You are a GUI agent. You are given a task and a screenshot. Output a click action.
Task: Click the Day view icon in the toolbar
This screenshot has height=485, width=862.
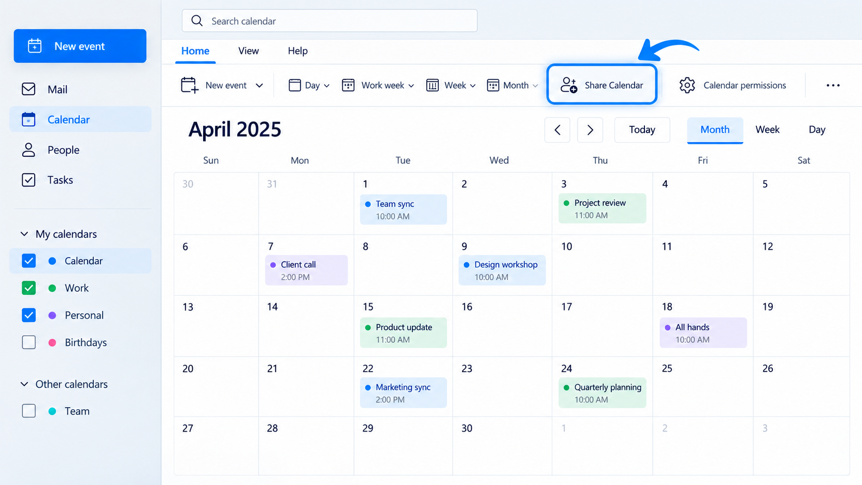point(294,85)
